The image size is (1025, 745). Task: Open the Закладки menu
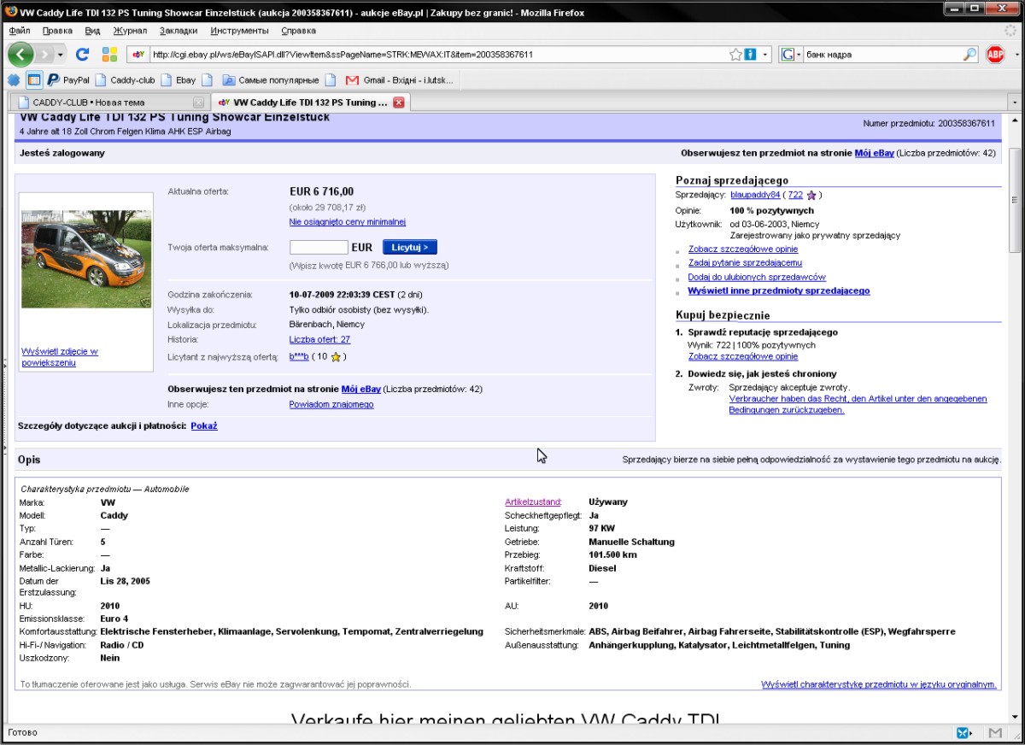(179, 31)
